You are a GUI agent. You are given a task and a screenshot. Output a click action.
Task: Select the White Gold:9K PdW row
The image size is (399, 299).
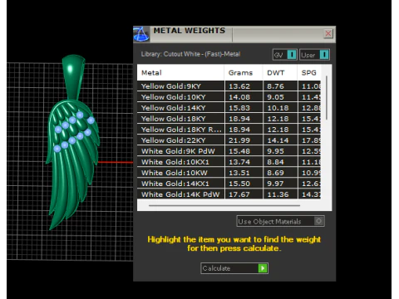click(229, 151)
